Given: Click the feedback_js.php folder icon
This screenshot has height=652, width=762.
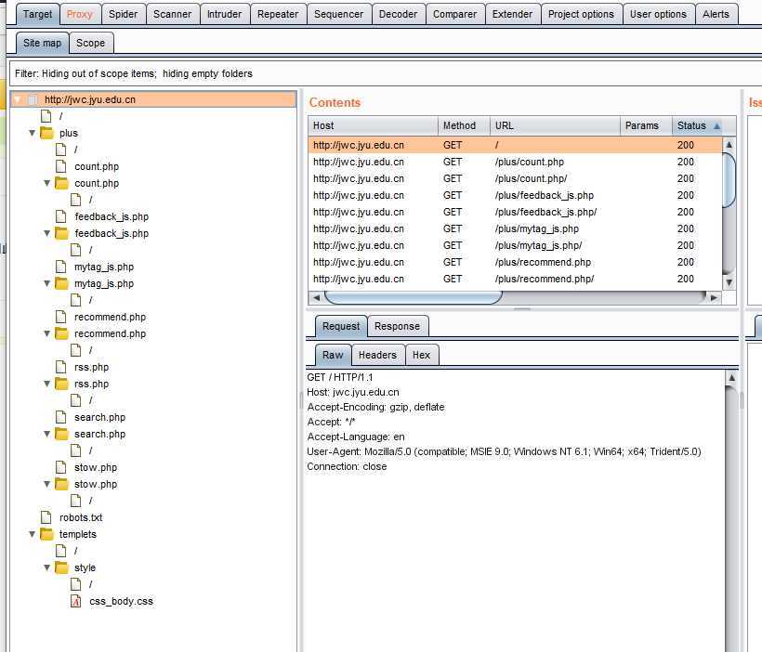Looking at the screenshot, I should [61, 233].
